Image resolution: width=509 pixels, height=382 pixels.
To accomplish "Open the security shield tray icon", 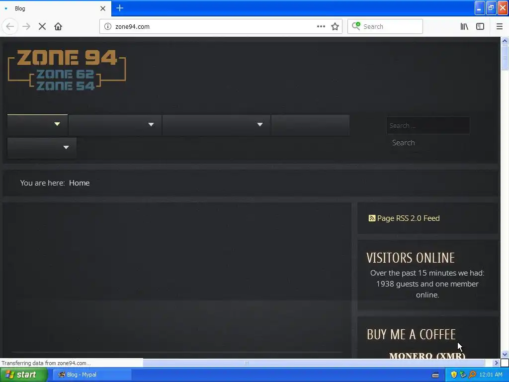I will point(454,375).
